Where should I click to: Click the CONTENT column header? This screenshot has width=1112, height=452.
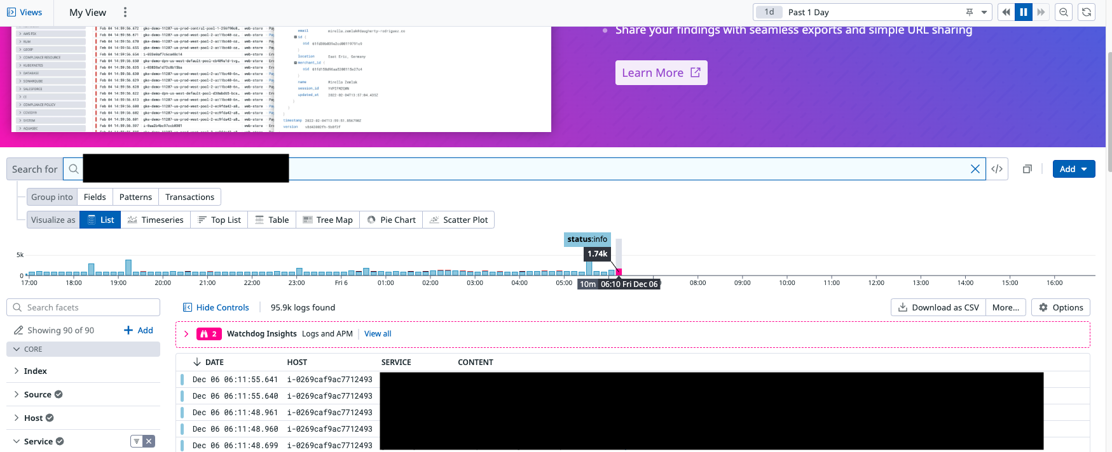(476, 362)
